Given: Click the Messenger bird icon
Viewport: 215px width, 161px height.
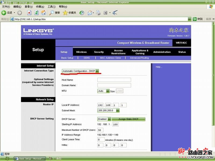Looking at the screenshot, I should click(x=115, y=13).
